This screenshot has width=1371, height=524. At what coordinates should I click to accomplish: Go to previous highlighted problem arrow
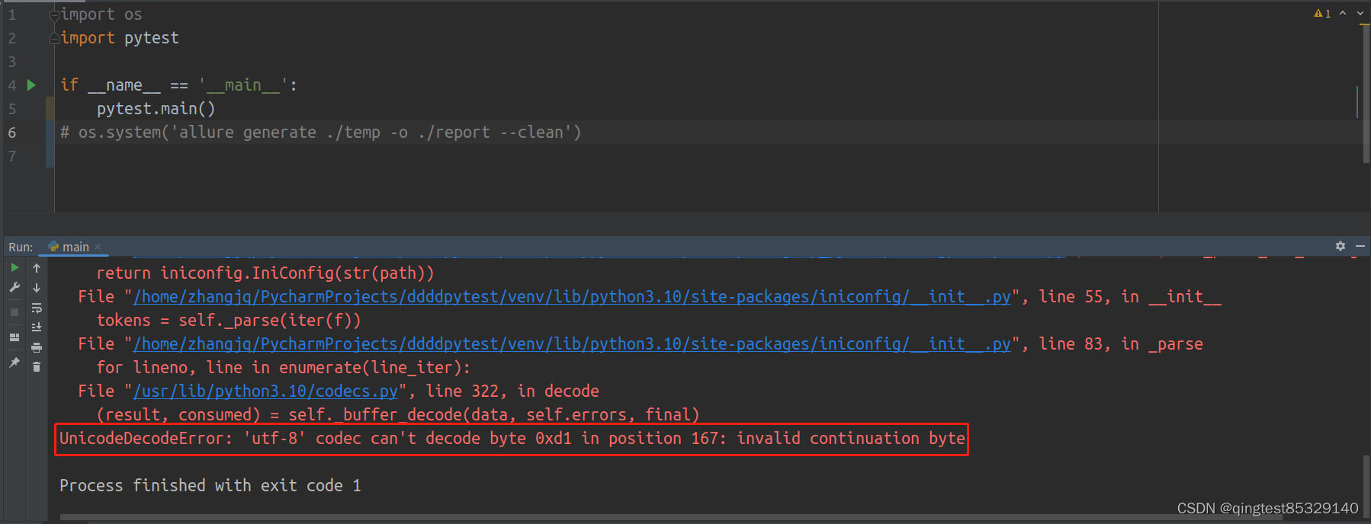point(1343,13)
